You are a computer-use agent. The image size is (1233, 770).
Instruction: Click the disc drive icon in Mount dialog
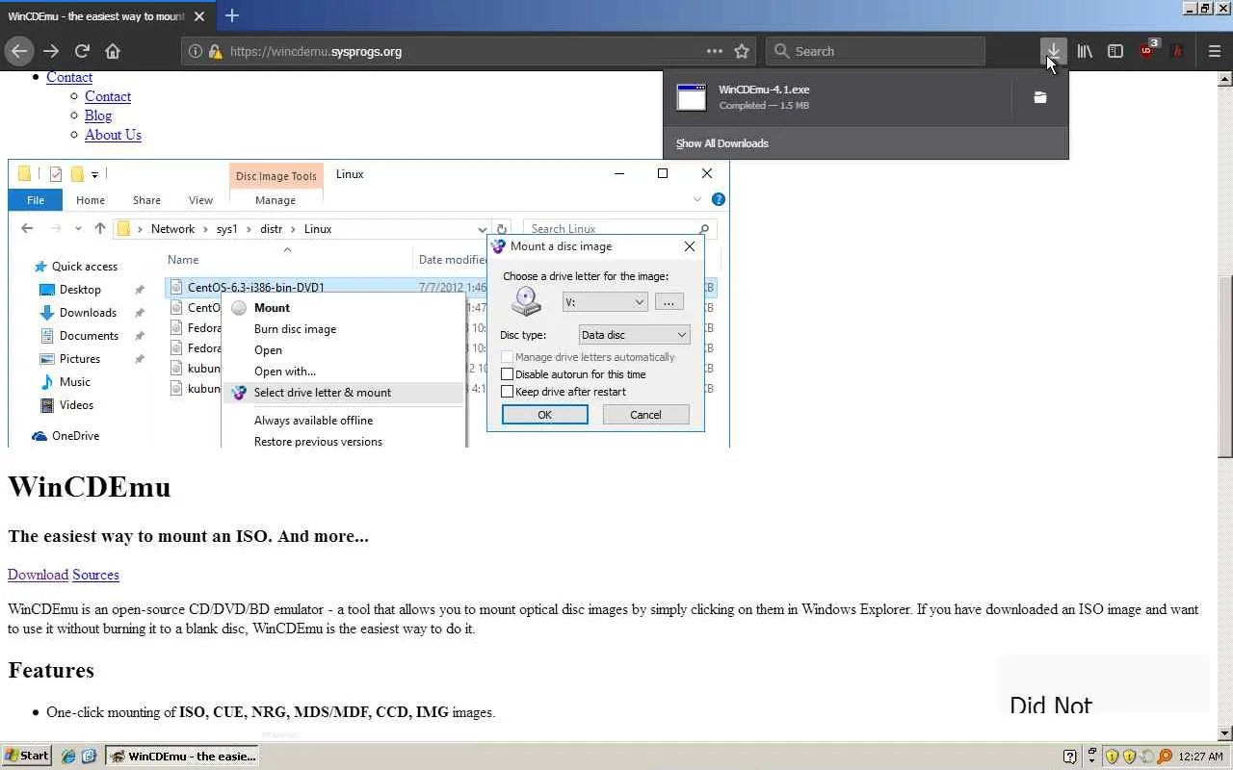coord(526,301)
